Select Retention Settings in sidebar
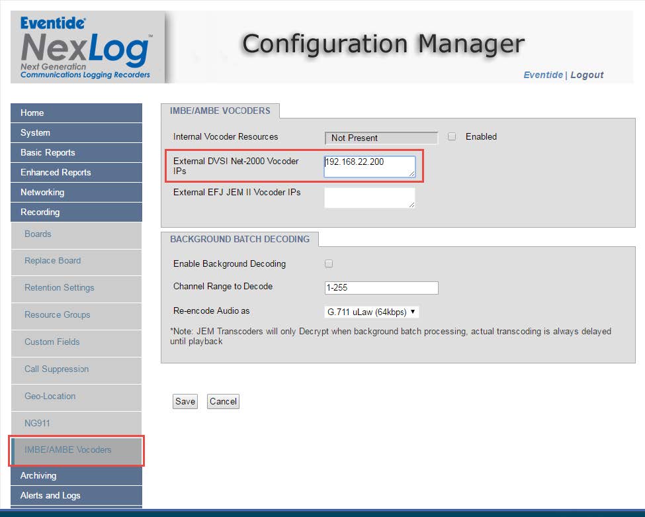Viewport: 645px width, 517px height. point(60,288)
